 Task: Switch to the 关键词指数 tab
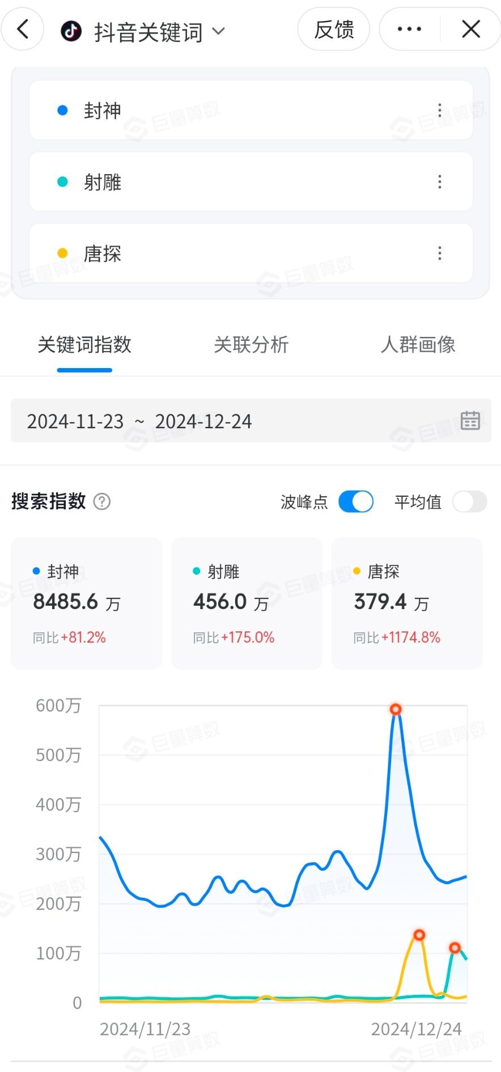(x=84, y=345)
